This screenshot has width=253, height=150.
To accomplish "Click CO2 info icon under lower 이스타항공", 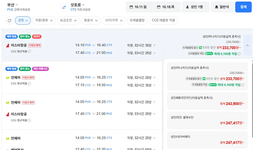I will tap(29, 120).
